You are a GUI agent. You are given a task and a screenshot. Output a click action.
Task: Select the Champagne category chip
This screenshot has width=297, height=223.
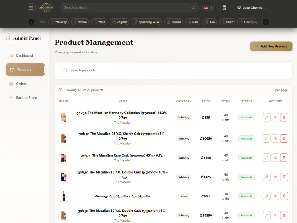(x=249, y=22)
